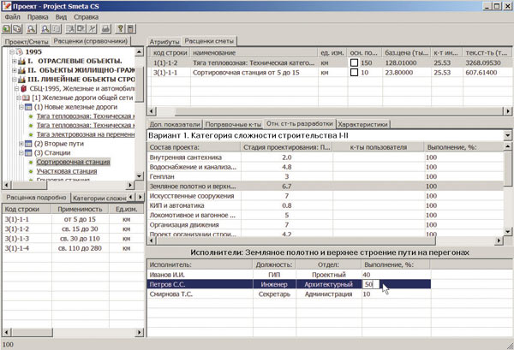Edit the 50 percent field for Петров С.С.

371,284
